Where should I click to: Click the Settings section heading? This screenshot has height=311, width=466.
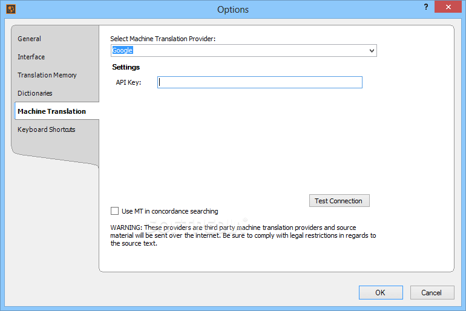pyautogui.click(x=126, y=67)
